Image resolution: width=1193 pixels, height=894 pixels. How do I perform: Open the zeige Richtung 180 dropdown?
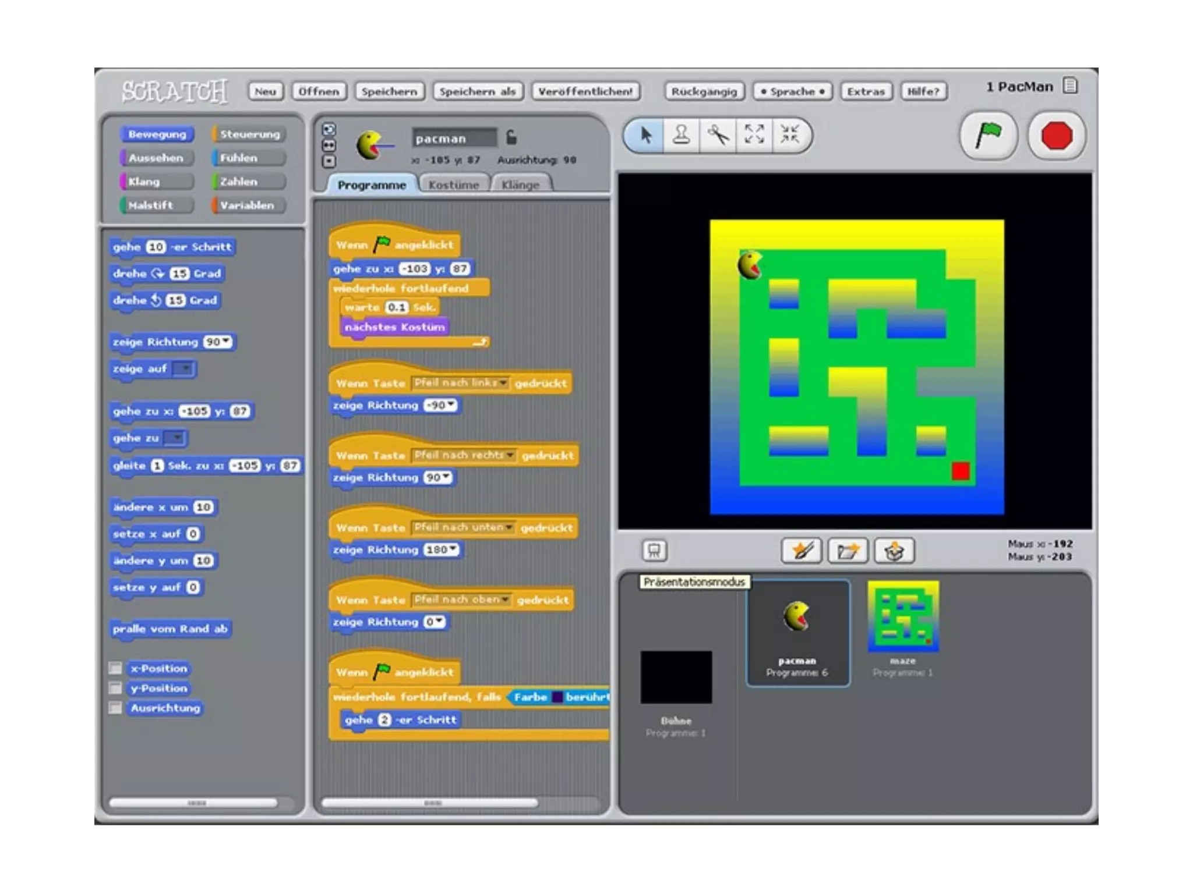tap(453, 549)
